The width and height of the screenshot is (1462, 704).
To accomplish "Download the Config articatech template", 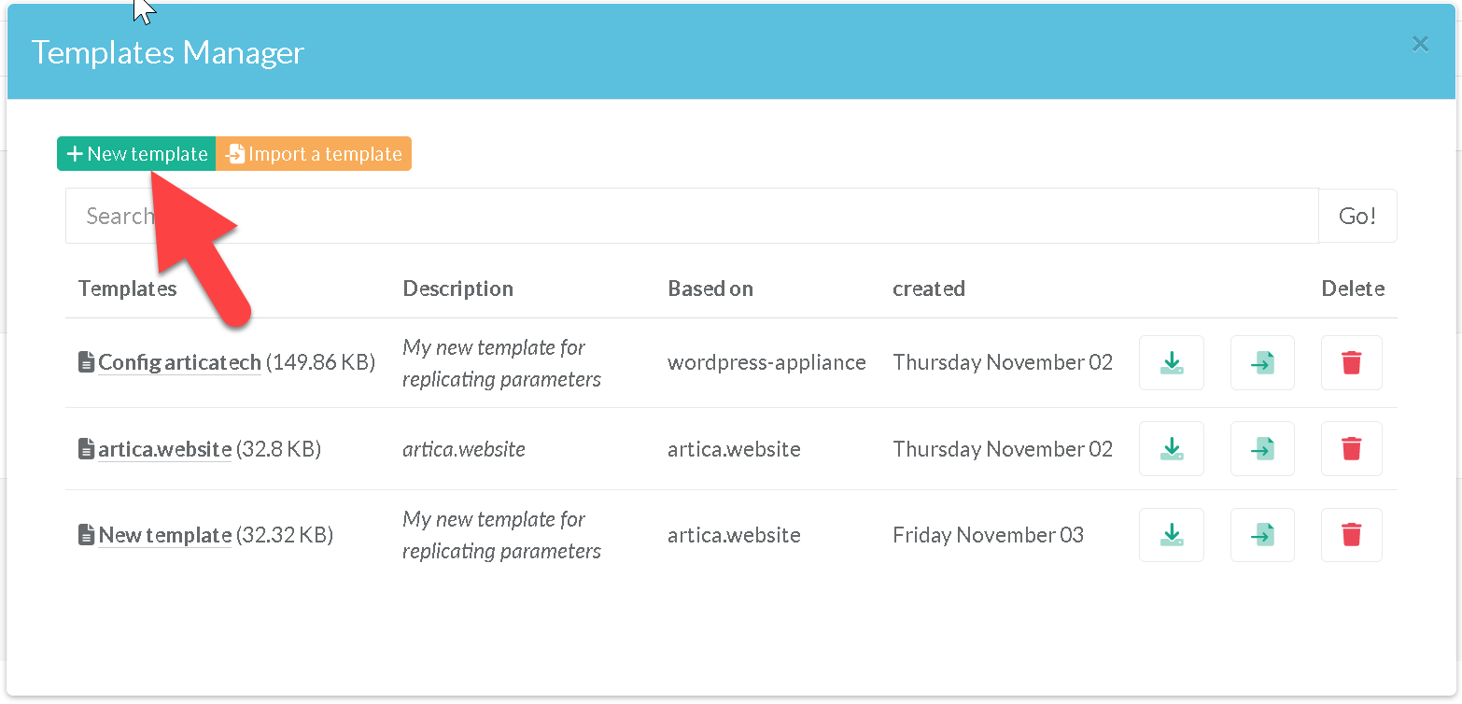I will [1171, 362].
